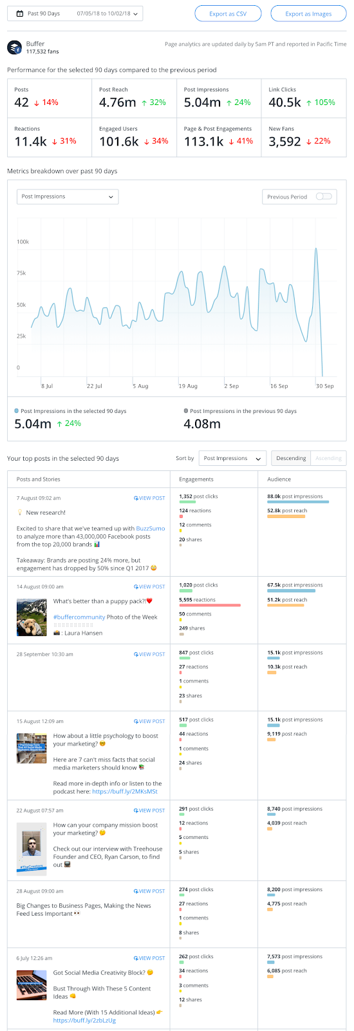Click the Post Impressions card showing 5.04m

pos(219,98)
